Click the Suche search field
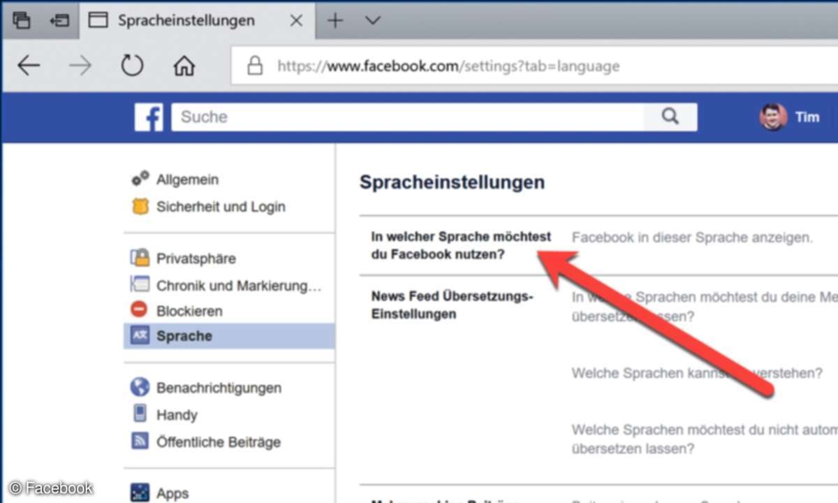Viewport: 838px width, 503px height. point(407,117)
